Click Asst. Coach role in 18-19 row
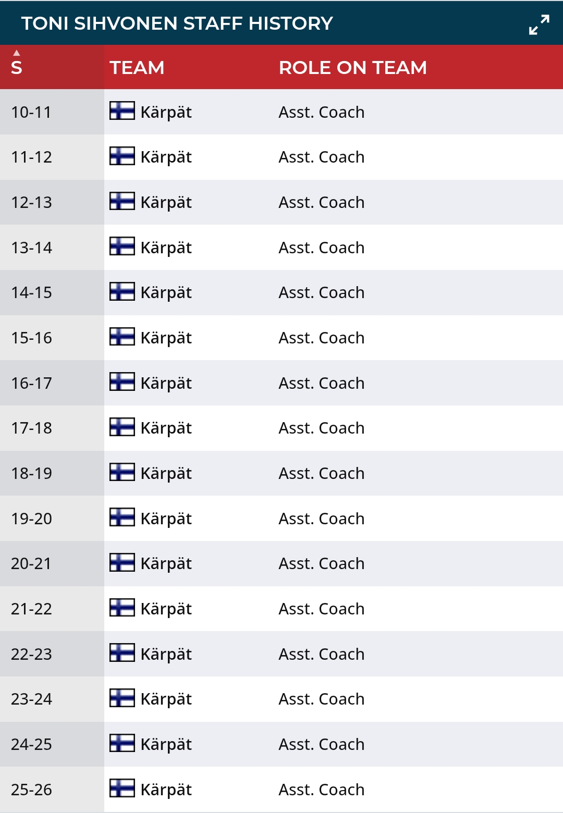Viewport: 563px width, 813px height. (321, 473)
